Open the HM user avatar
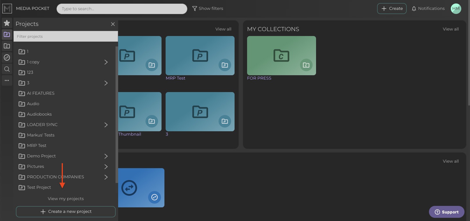This screenshot has width=470, height=221. pyautogui.click(x=456, y=9)
